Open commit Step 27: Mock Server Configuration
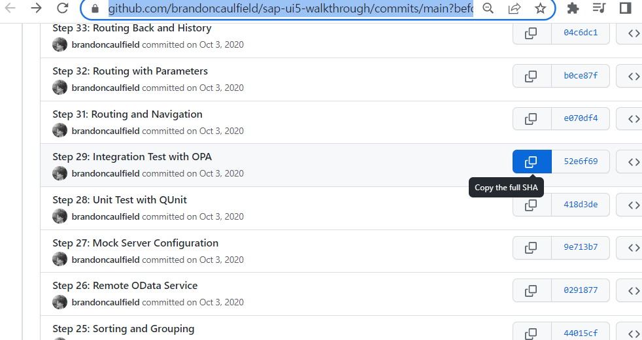 tap(135, 243)
